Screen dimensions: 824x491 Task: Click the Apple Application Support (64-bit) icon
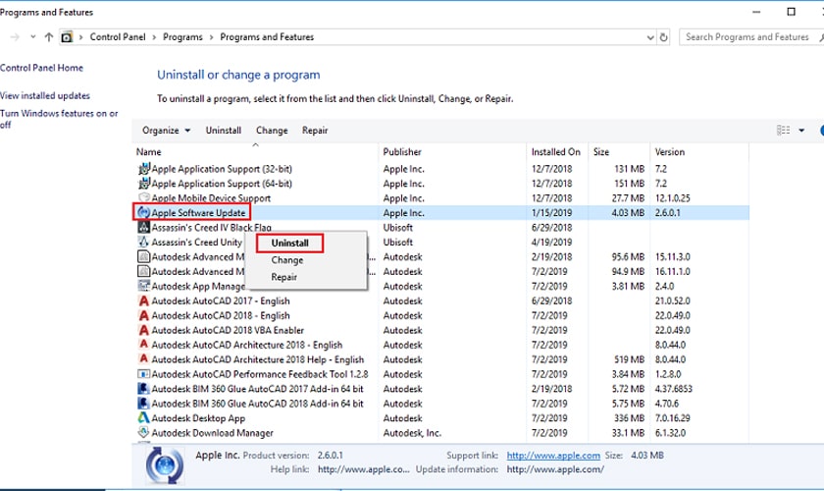(143, 184)
